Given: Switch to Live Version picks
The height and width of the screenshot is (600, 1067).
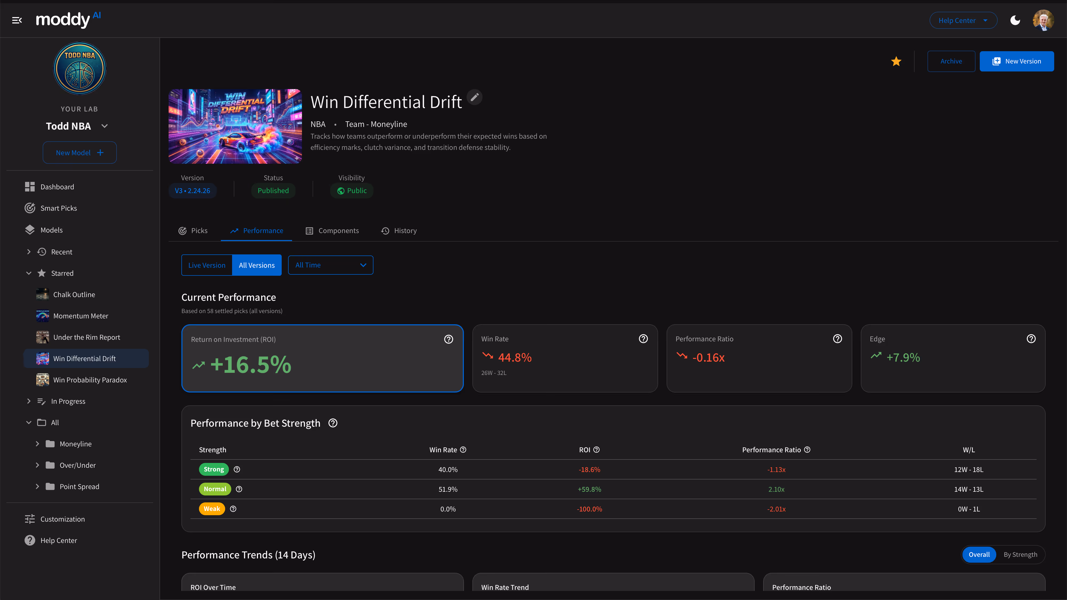Looking at the screenshot, I should pyautogui.click(x=207, y=265).
